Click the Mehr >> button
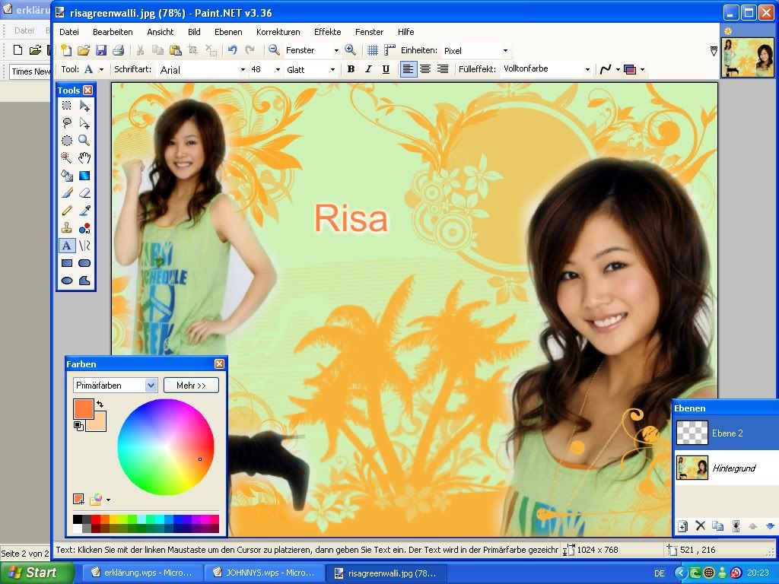Viewport: 779px width, 584px height. [x=191, y=386]
